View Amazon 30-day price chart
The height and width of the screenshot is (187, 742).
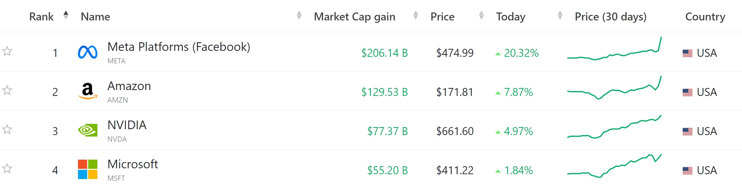(x=614, y=89)
